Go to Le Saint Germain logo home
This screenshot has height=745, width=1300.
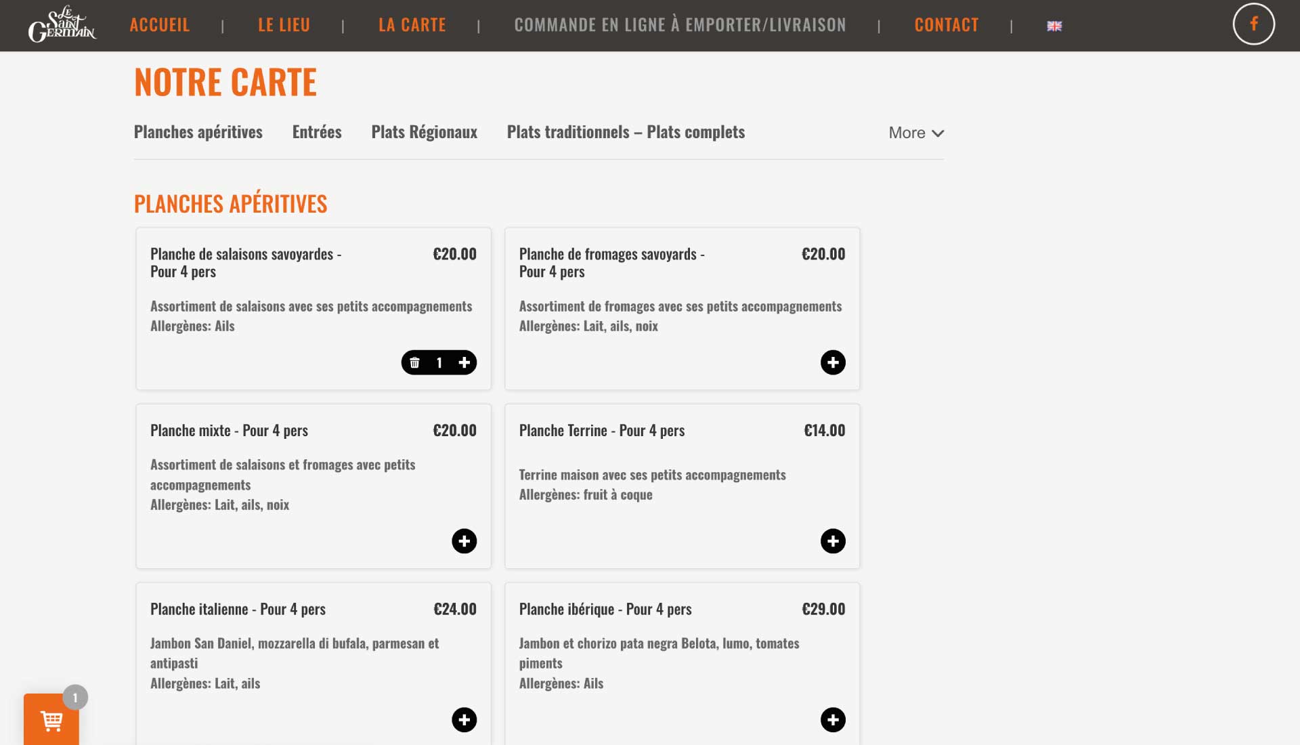pos(62,25)
